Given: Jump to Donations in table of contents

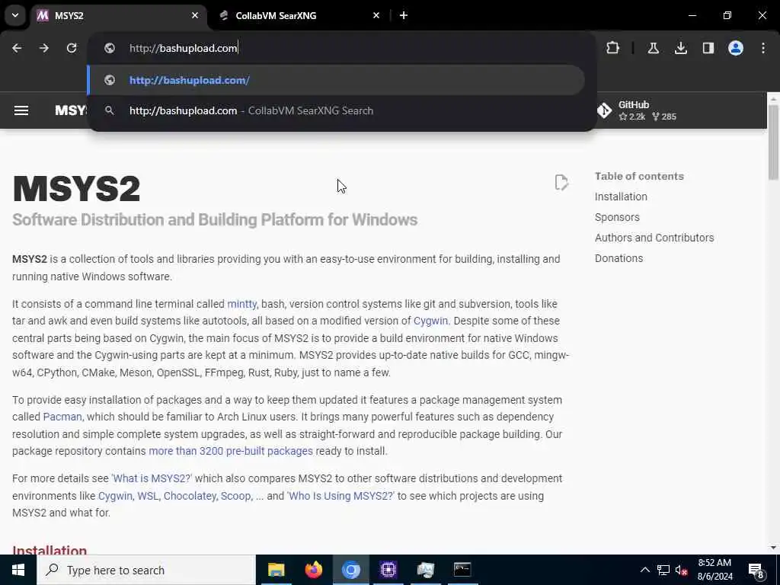Looking at the screenshot, I should point(619,258).
